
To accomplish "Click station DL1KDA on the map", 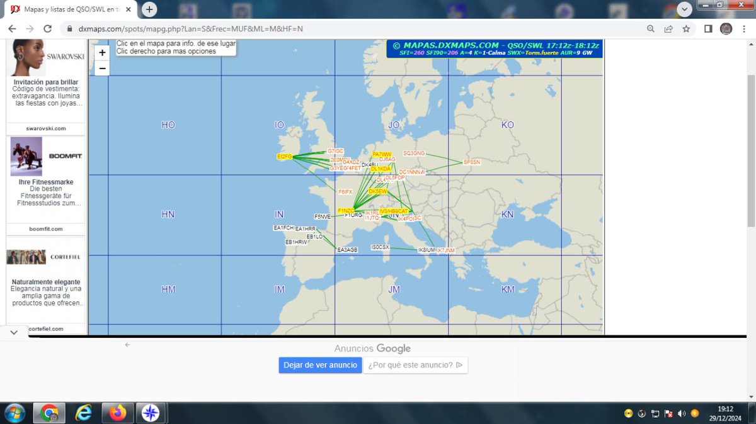I will click(381, 169).
